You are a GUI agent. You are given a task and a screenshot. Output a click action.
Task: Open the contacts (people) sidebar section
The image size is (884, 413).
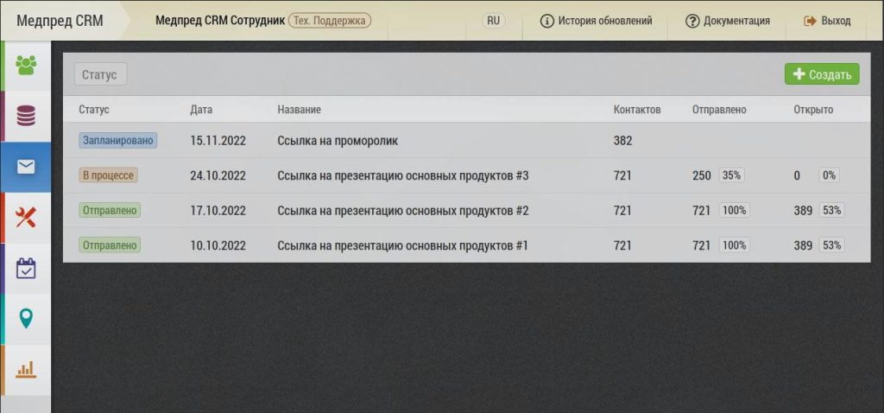click(26, 66)
